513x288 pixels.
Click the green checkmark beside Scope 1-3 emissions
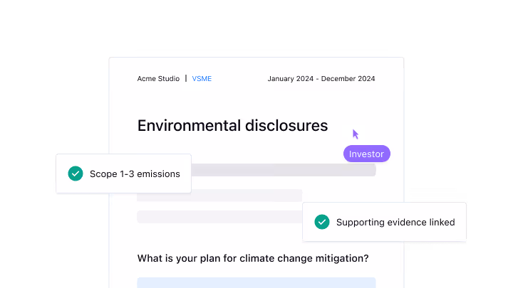(76, 174)
